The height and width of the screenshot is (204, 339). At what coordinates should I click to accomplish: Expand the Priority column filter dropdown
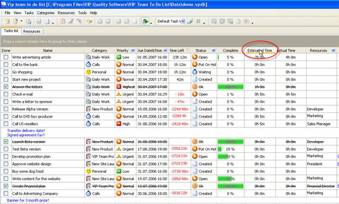tap(133, 50)
